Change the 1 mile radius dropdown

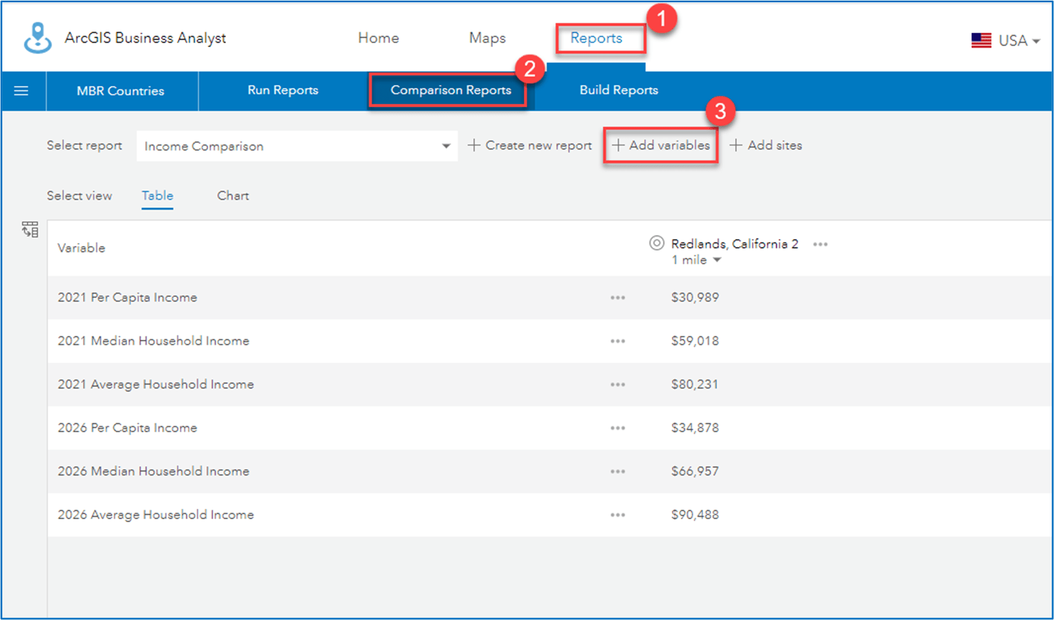[696, 260]
